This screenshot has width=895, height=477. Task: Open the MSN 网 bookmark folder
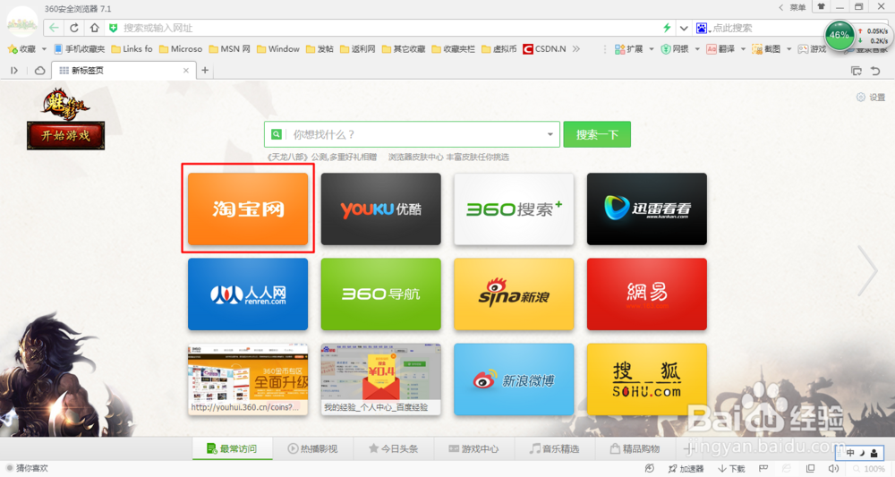229,49
